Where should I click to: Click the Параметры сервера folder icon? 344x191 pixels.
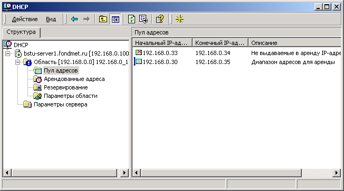click(27, 105)
